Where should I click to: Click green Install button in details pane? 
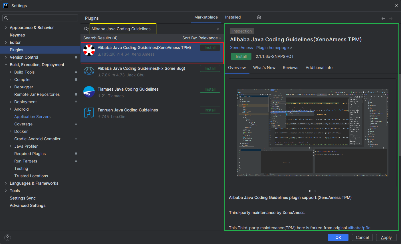pos(241,56)
